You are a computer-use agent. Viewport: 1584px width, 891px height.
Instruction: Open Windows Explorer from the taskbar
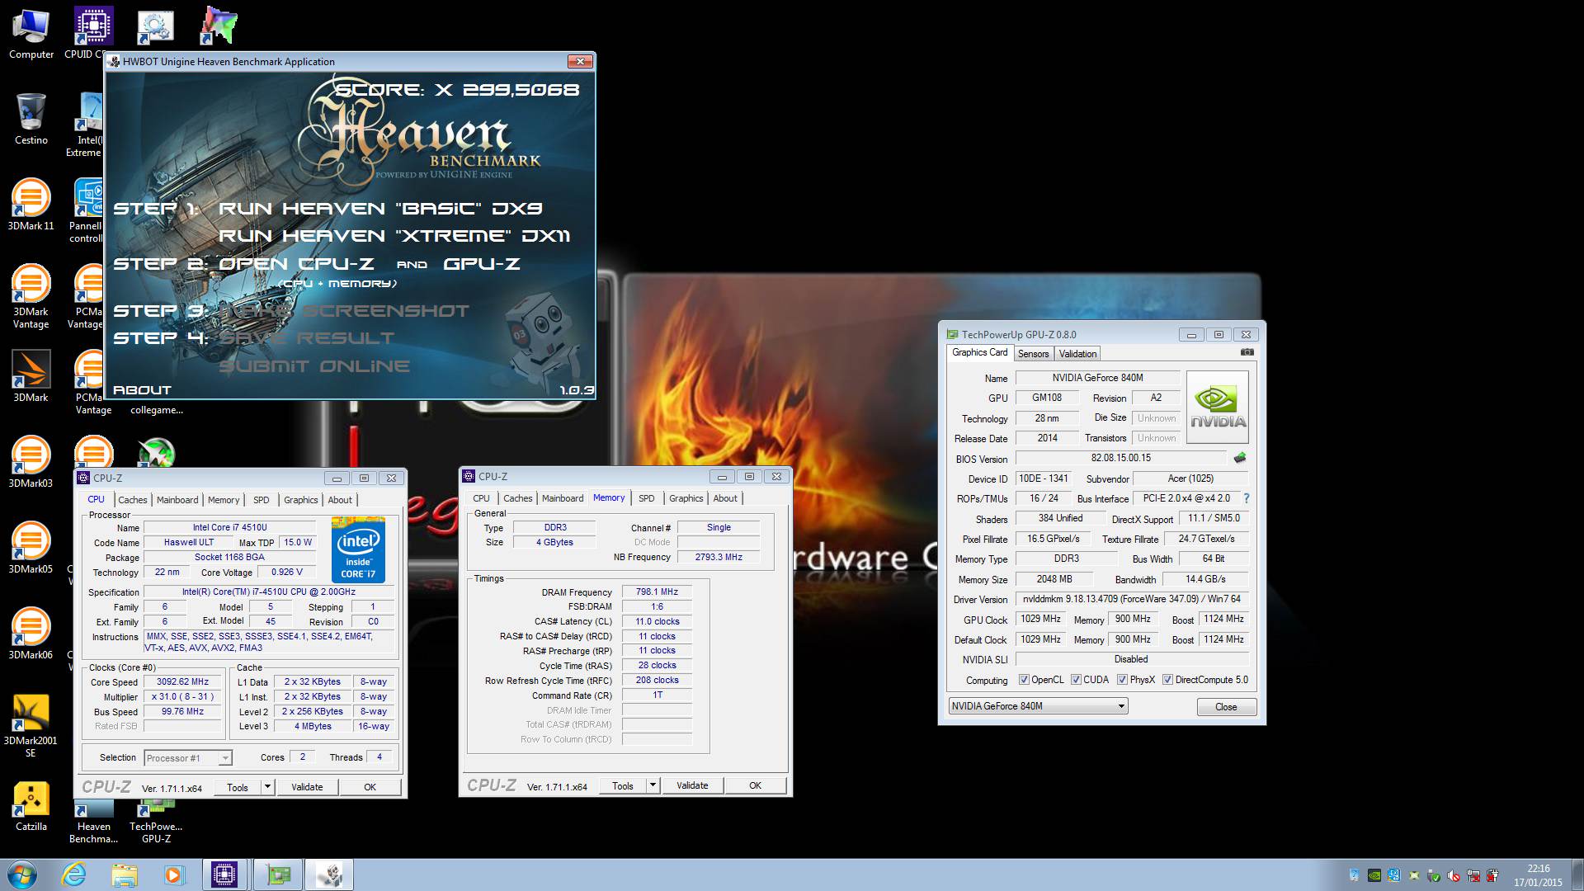coord(124,874)
